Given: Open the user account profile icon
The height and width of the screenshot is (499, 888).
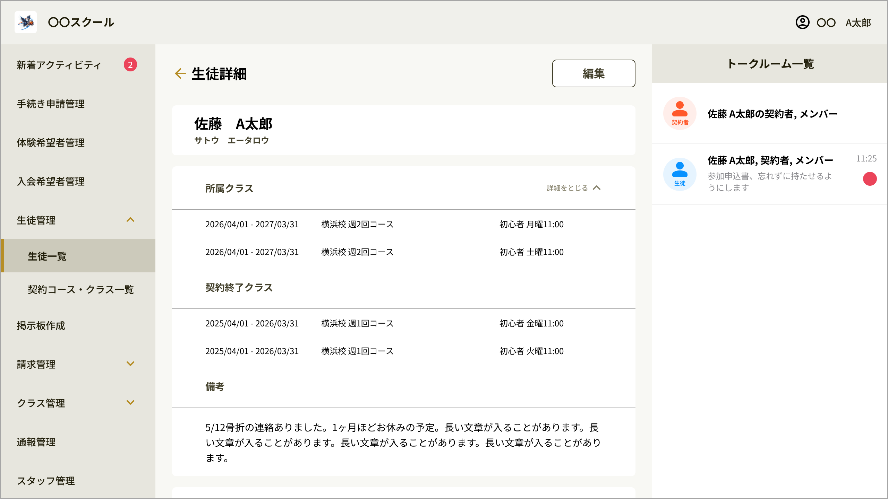Looking at the screenshot, I should [x=802, y=22].
